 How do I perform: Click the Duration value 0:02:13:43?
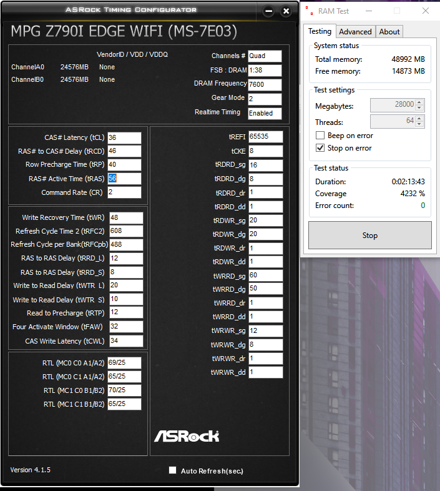point(408,182)
